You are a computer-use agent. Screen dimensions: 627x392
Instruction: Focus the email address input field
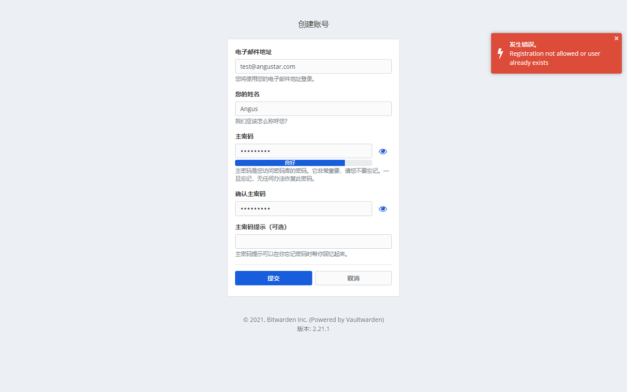point(313,66)
